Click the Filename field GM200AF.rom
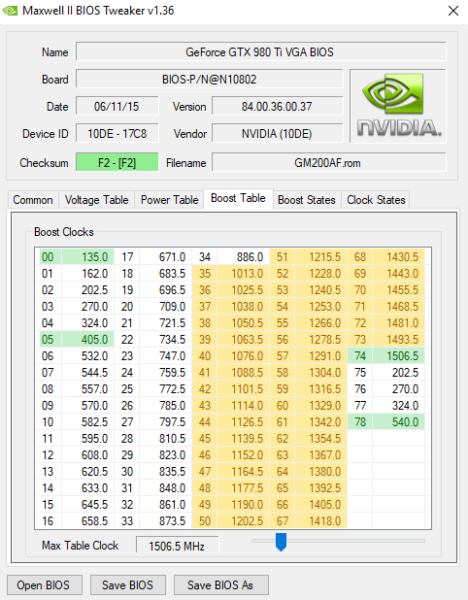Viewport: 468px width, 600px height. click(329, 163)
